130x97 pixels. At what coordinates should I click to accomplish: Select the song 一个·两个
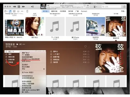click(70, 54)
